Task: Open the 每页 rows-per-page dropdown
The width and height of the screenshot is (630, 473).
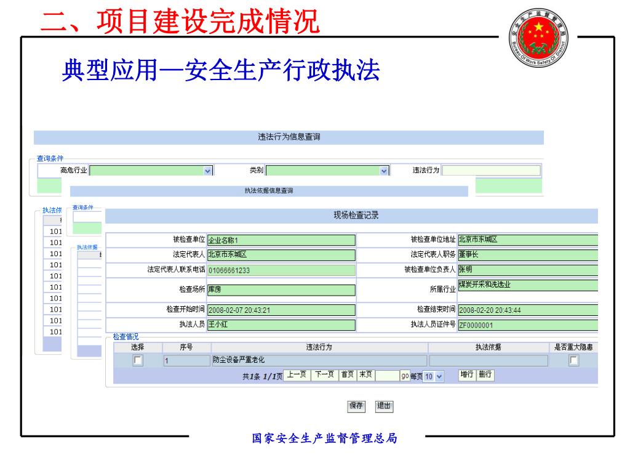Action: pyautogui.click(x=434, y=376)
